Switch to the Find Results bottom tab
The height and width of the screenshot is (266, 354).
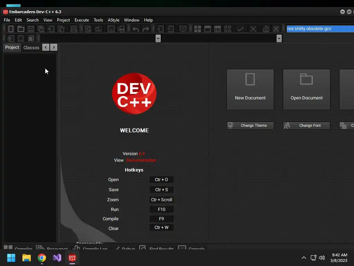click(x=157, y=247)
